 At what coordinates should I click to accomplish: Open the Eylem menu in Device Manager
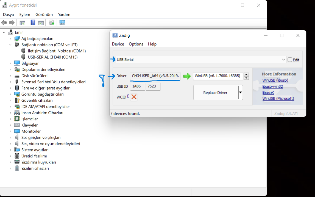(24, 14)
